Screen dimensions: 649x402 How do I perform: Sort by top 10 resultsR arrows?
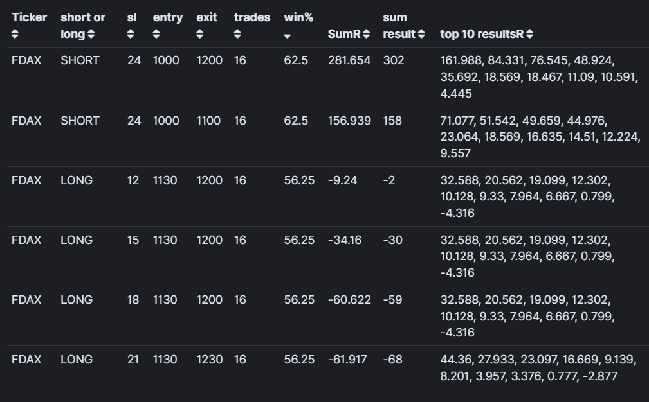[529, 34]
